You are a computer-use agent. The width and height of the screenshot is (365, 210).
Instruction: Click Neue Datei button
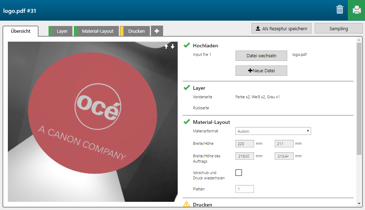click(x=261, y=70)
